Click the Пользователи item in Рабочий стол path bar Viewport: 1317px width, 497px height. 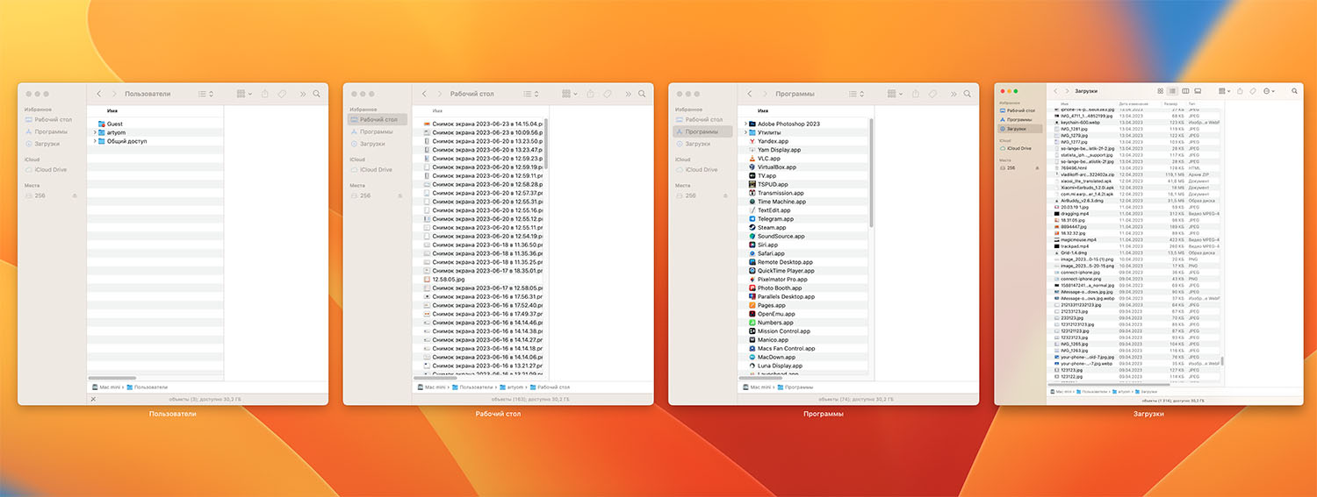coord(476,387)
